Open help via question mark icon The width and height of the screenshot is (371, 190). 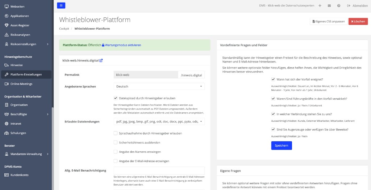click(339, 6)
